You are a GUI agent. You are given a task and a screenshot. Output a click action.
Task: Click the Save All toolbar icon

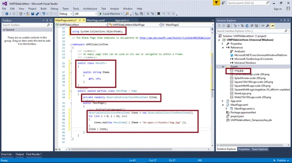[37, 14]
